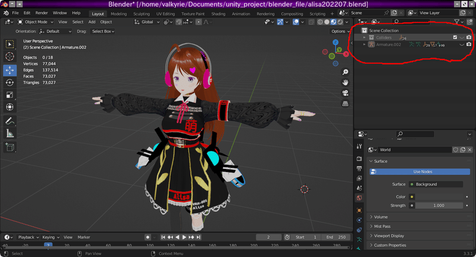Open the timeline Keying popover
This screenshot has height=257, width=476.
coord(51,237)
